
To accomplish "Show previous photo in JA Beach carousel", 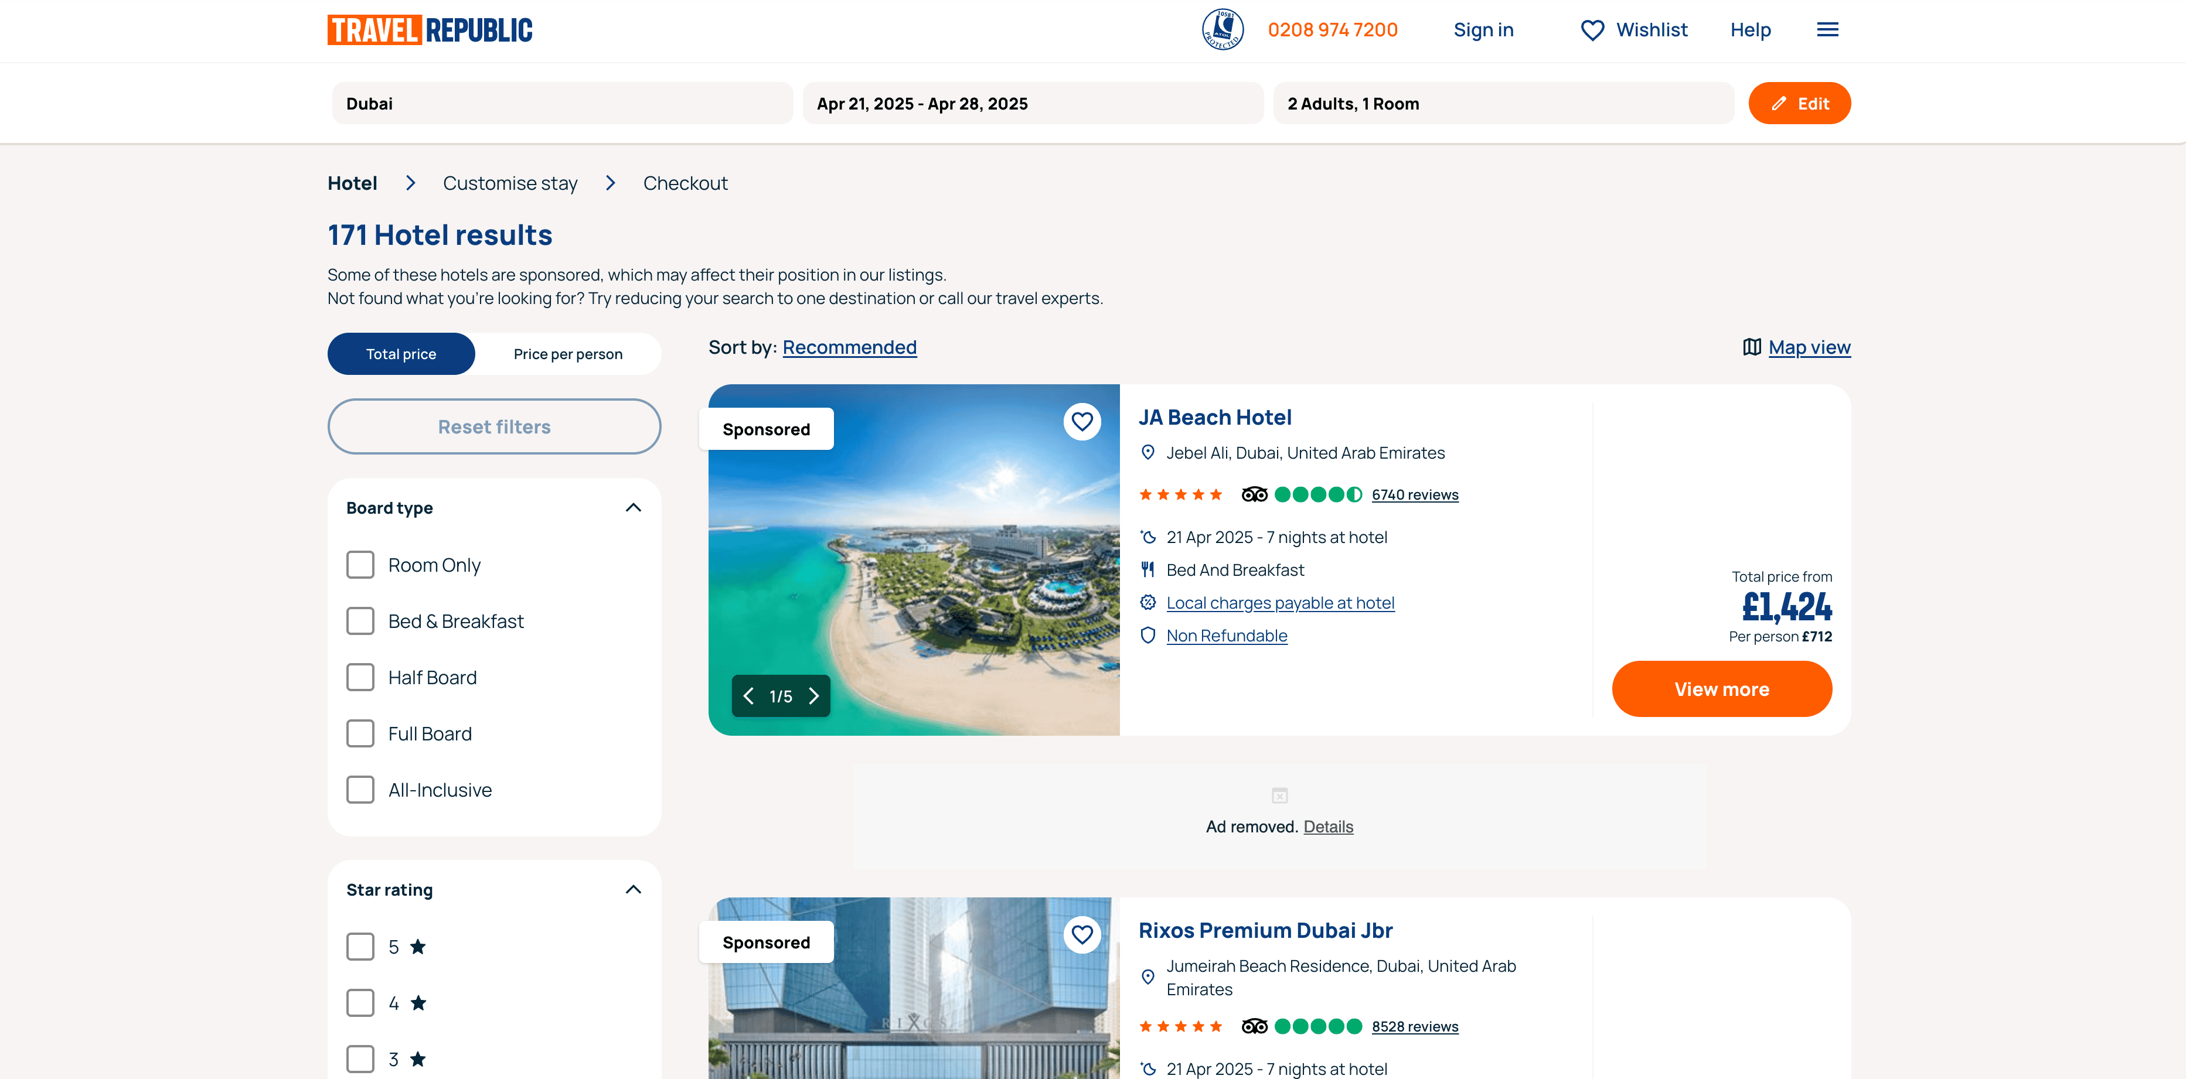I will point(748,696).
